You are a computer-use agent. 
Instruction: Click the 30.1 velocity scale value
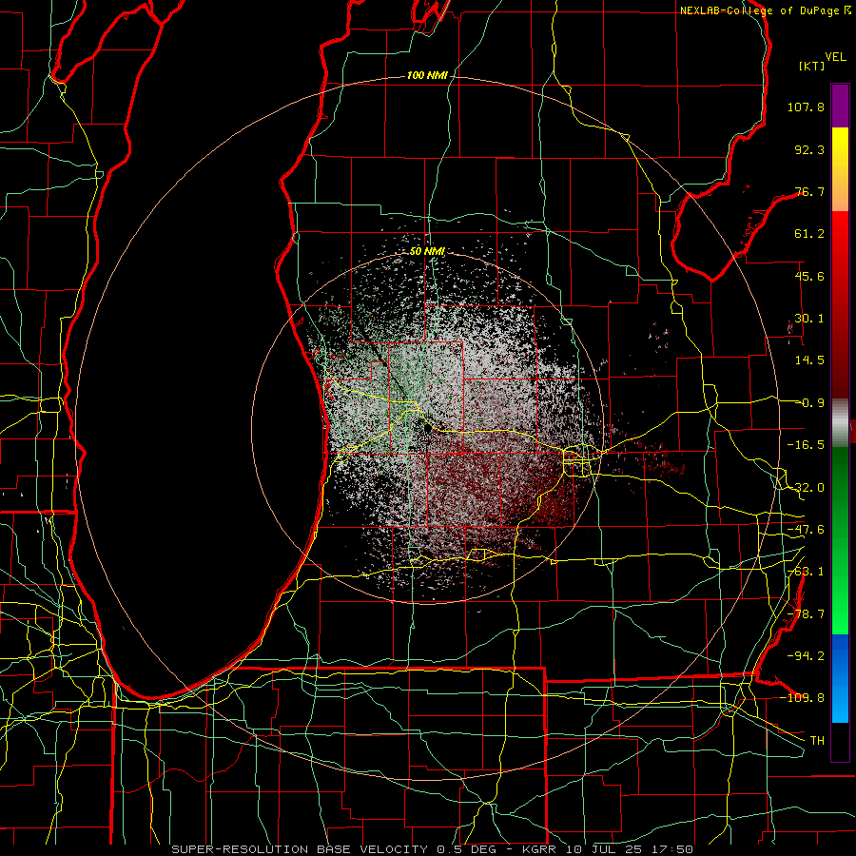(x=809, y=319)
